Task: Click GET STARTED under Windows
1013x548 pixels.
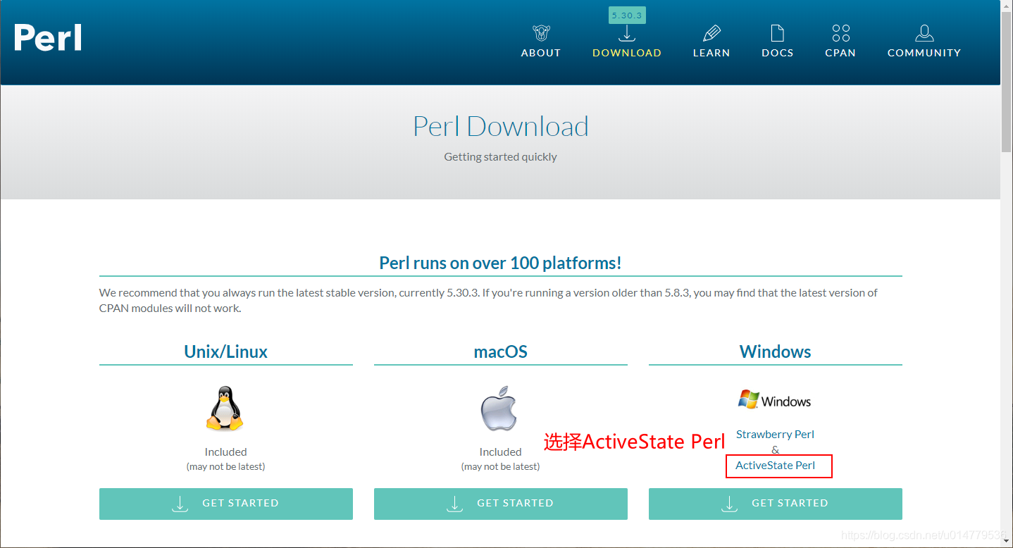Action: click(x=776, y=504)
